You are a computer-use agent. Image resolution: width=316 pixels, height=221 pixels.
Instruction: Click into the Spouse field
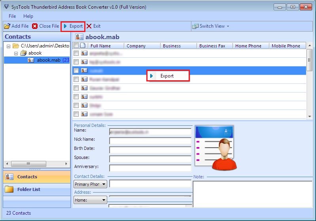click(x=150, y=159)
